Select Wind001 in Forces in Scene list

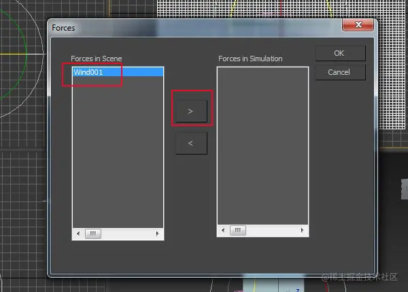118,72
